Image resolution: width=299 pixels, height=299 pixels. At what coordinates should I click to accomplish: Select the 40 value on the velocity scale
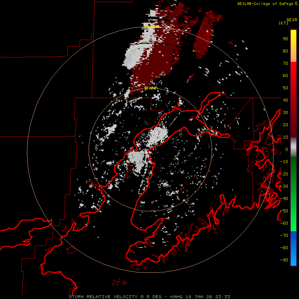285,100
